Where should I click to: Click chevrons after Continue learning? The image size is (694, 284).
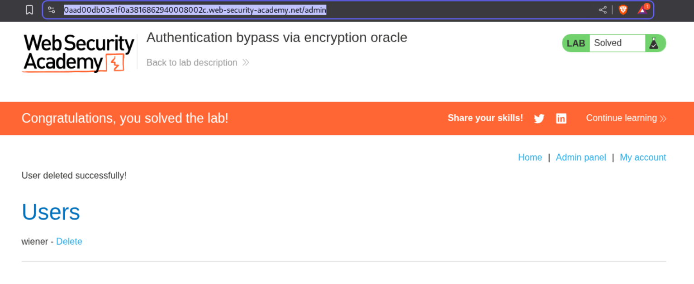(663, 118)
